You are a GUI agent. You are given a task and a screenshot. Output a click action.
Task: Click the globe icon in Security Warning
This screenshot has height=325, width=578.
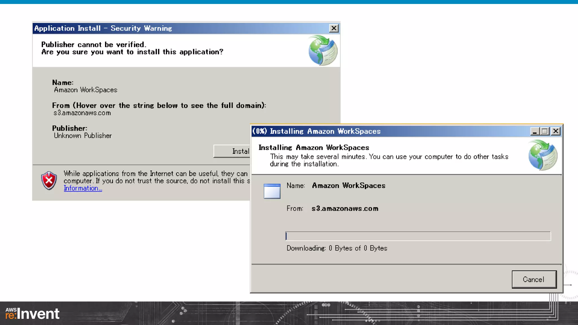[x=323, y=50]
